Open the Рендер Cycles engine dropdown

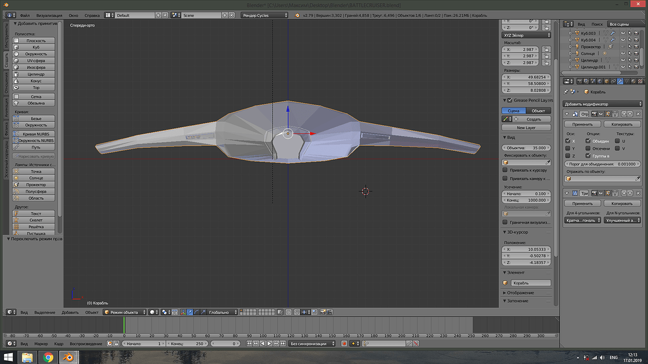(265, 15)
